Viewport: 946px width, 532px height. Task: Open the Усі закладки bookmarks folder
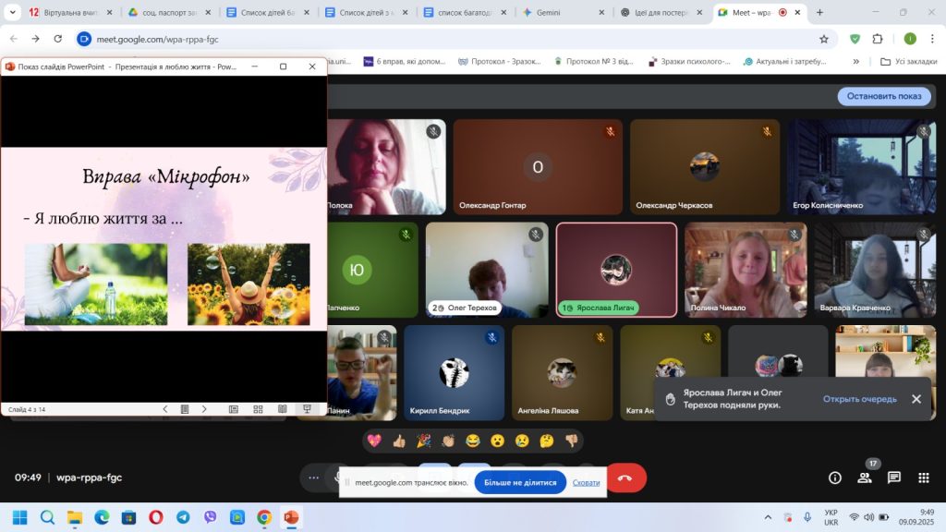click(x=909, y=62)
